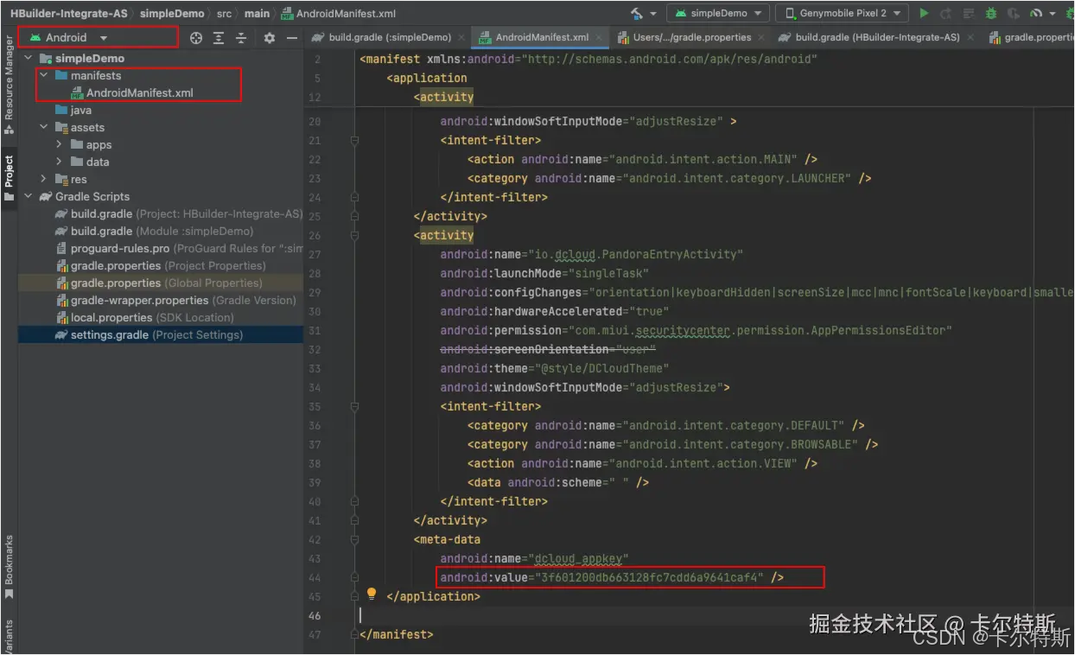Click the io.dcloud.PandoraEntryActivity name line
The image size is (1075, 655).
(591, 254)
